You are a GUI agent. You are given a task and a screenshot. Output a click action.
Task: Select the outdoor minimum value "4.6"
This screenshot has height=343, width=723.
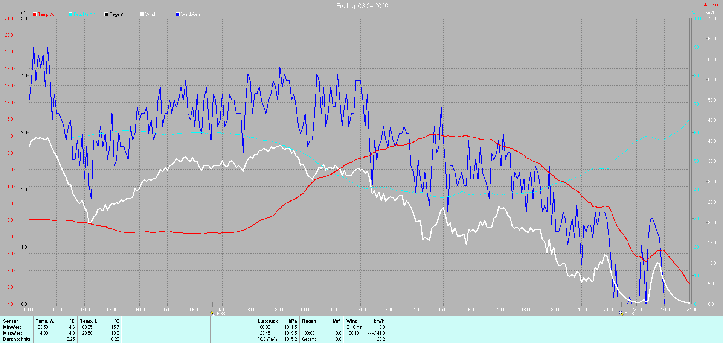(72, 327)
